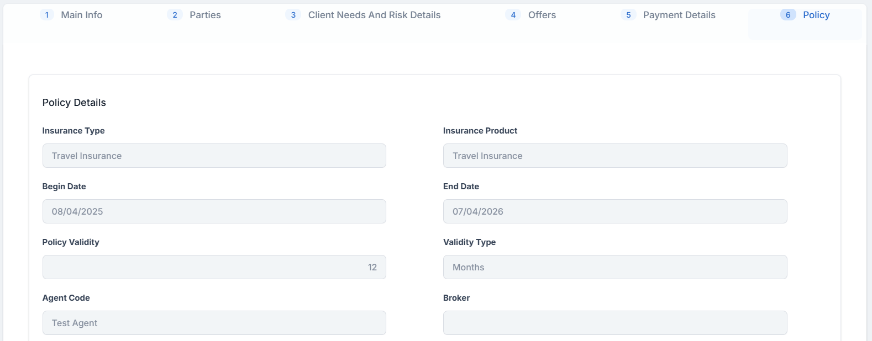The height and width of the screenshot is (341, 872).
Task: Click the Agent Code field
Action: point(214,323)
